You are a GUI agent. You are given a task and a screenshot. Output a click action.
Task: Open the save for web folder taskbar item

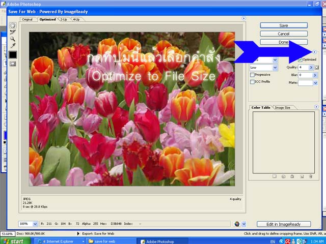pos(111,241)
